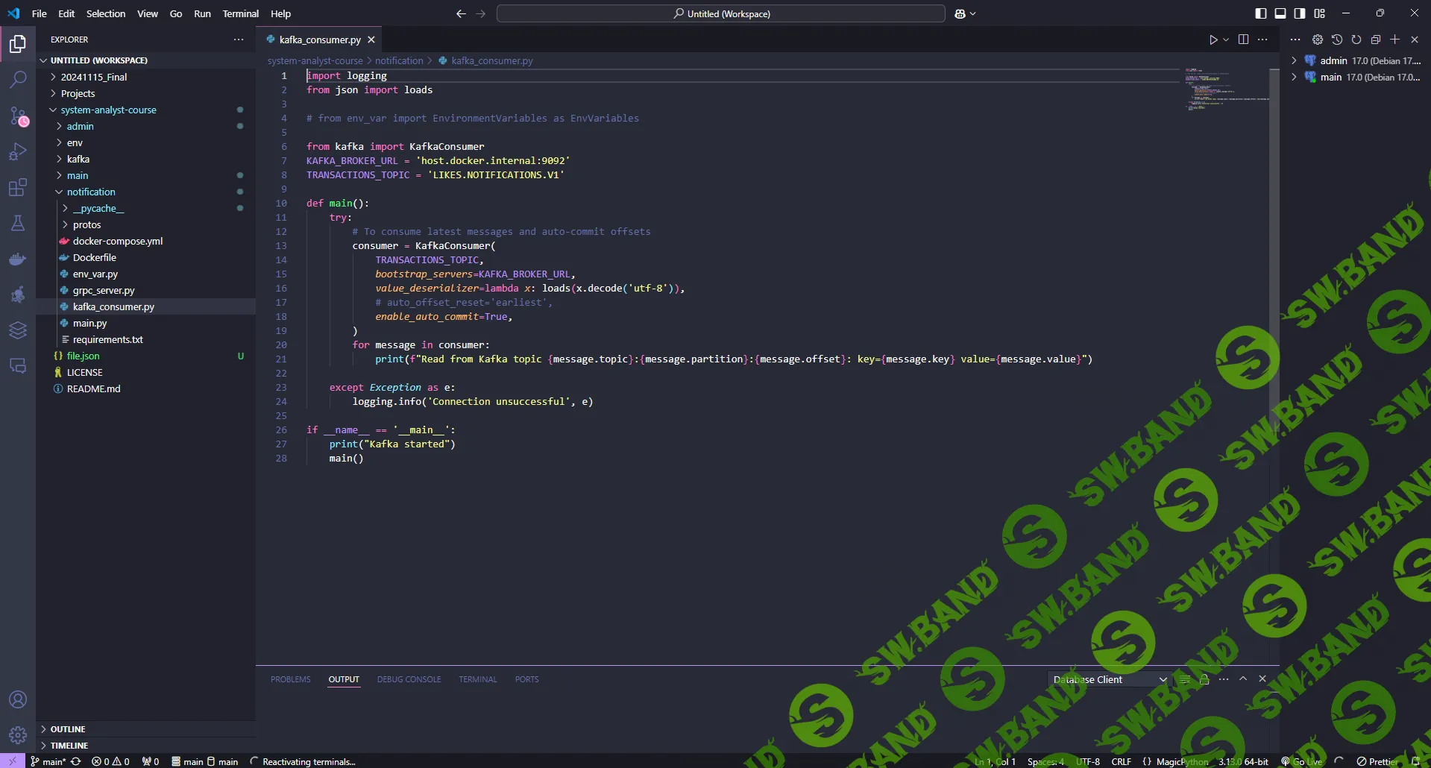Open database panel settings gear

pos(1318,40)
